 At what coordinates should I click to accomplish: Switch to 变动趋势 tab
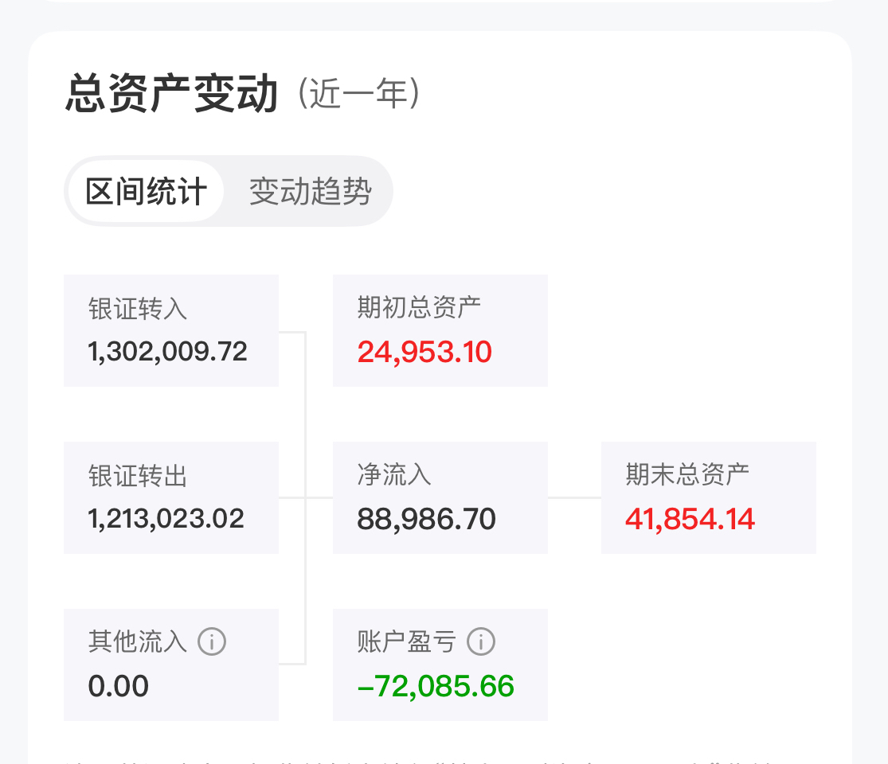pyautogui.click(x=310, y=192)
